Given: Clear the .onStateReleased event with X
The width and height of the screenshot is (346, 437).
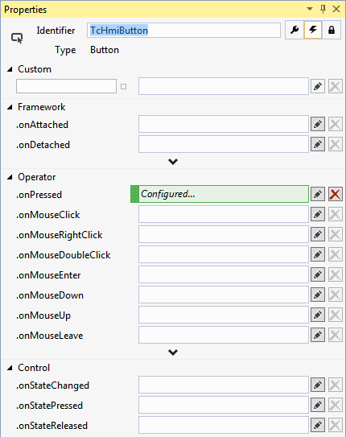Looking at the screenshot, I should [x=335, y=425].
